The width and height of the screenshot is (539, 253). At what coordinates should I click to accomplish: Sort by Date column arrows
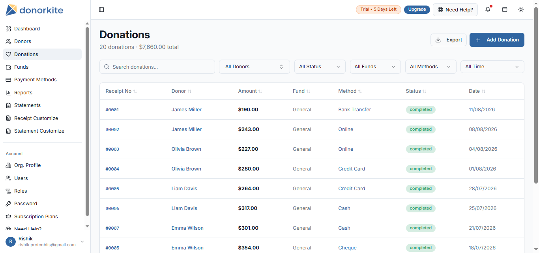pos(483,91)
